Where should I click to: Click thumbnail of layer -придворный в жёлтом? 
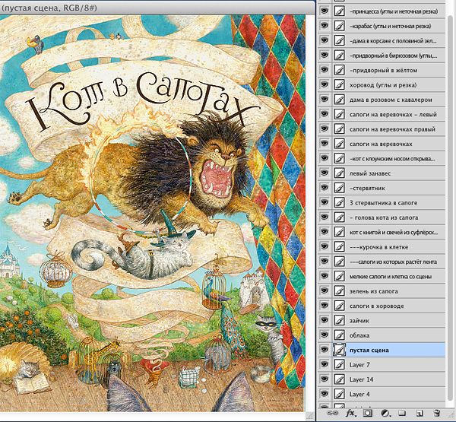[x=339, y=70]
